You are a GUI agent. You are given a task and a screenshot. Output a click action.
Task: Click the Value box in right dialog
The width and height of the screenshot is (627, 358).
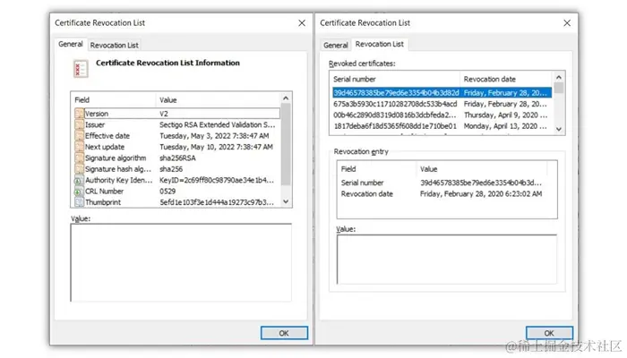[447, 259]
